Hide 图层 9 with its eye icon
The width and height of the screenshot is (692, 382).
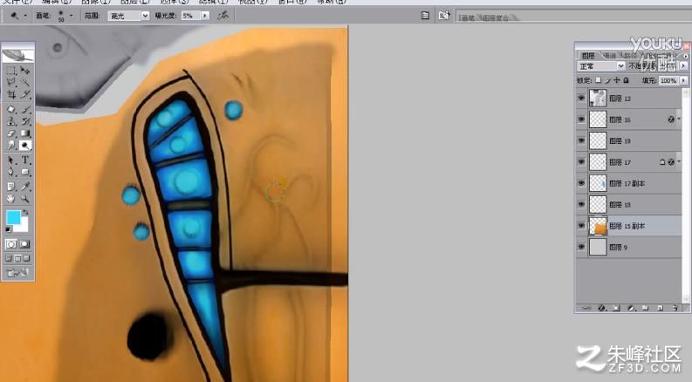pyautogui.click(x=581, y=247)
